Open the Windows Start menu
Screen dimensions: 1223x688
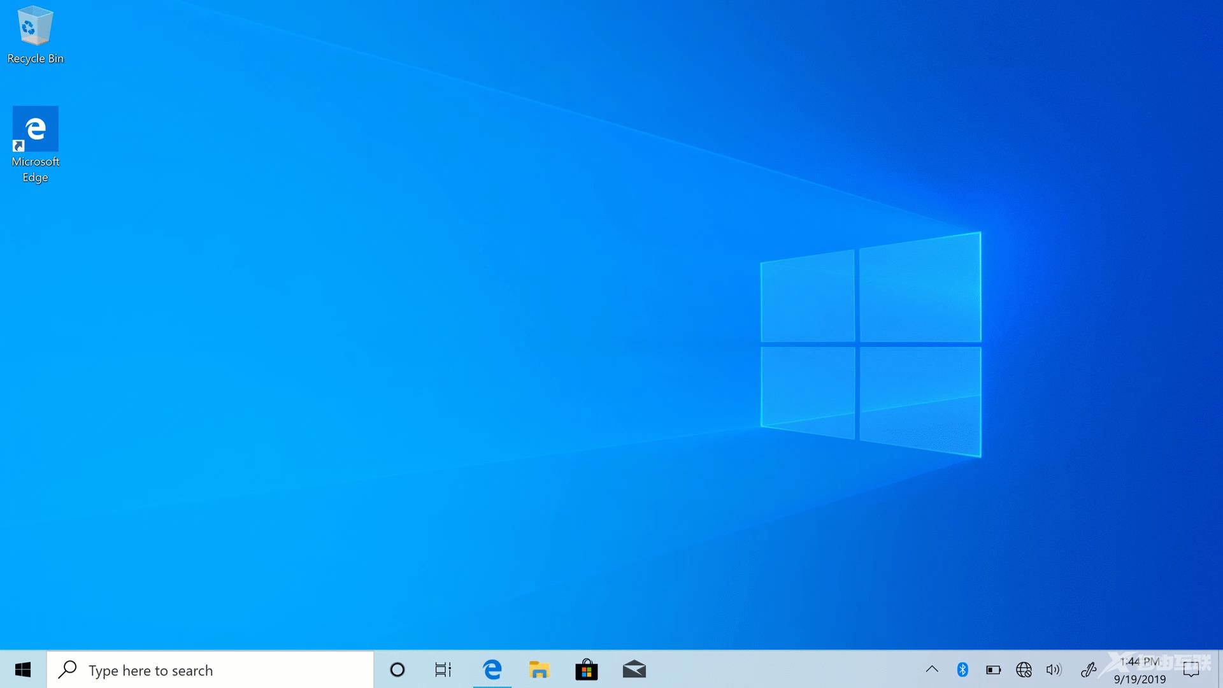click(x=23, y=670)
